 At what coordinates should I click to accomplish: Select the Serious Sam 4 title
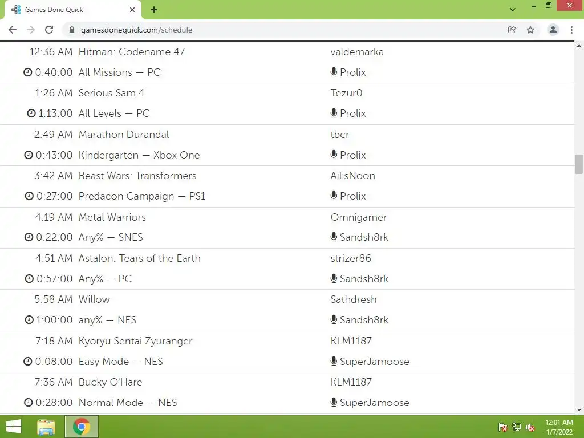click(111, 93)
